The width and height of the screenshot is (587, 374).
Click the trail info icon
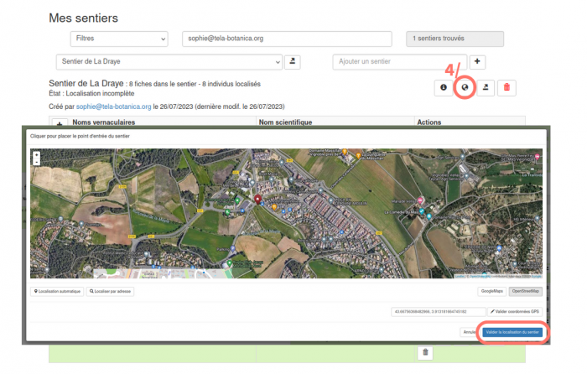point(443,87)
